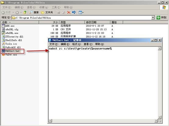This screenshot has height=126, width=169.
Task: Open the Search (搜索) toolbar button
Action: point(34,12)
